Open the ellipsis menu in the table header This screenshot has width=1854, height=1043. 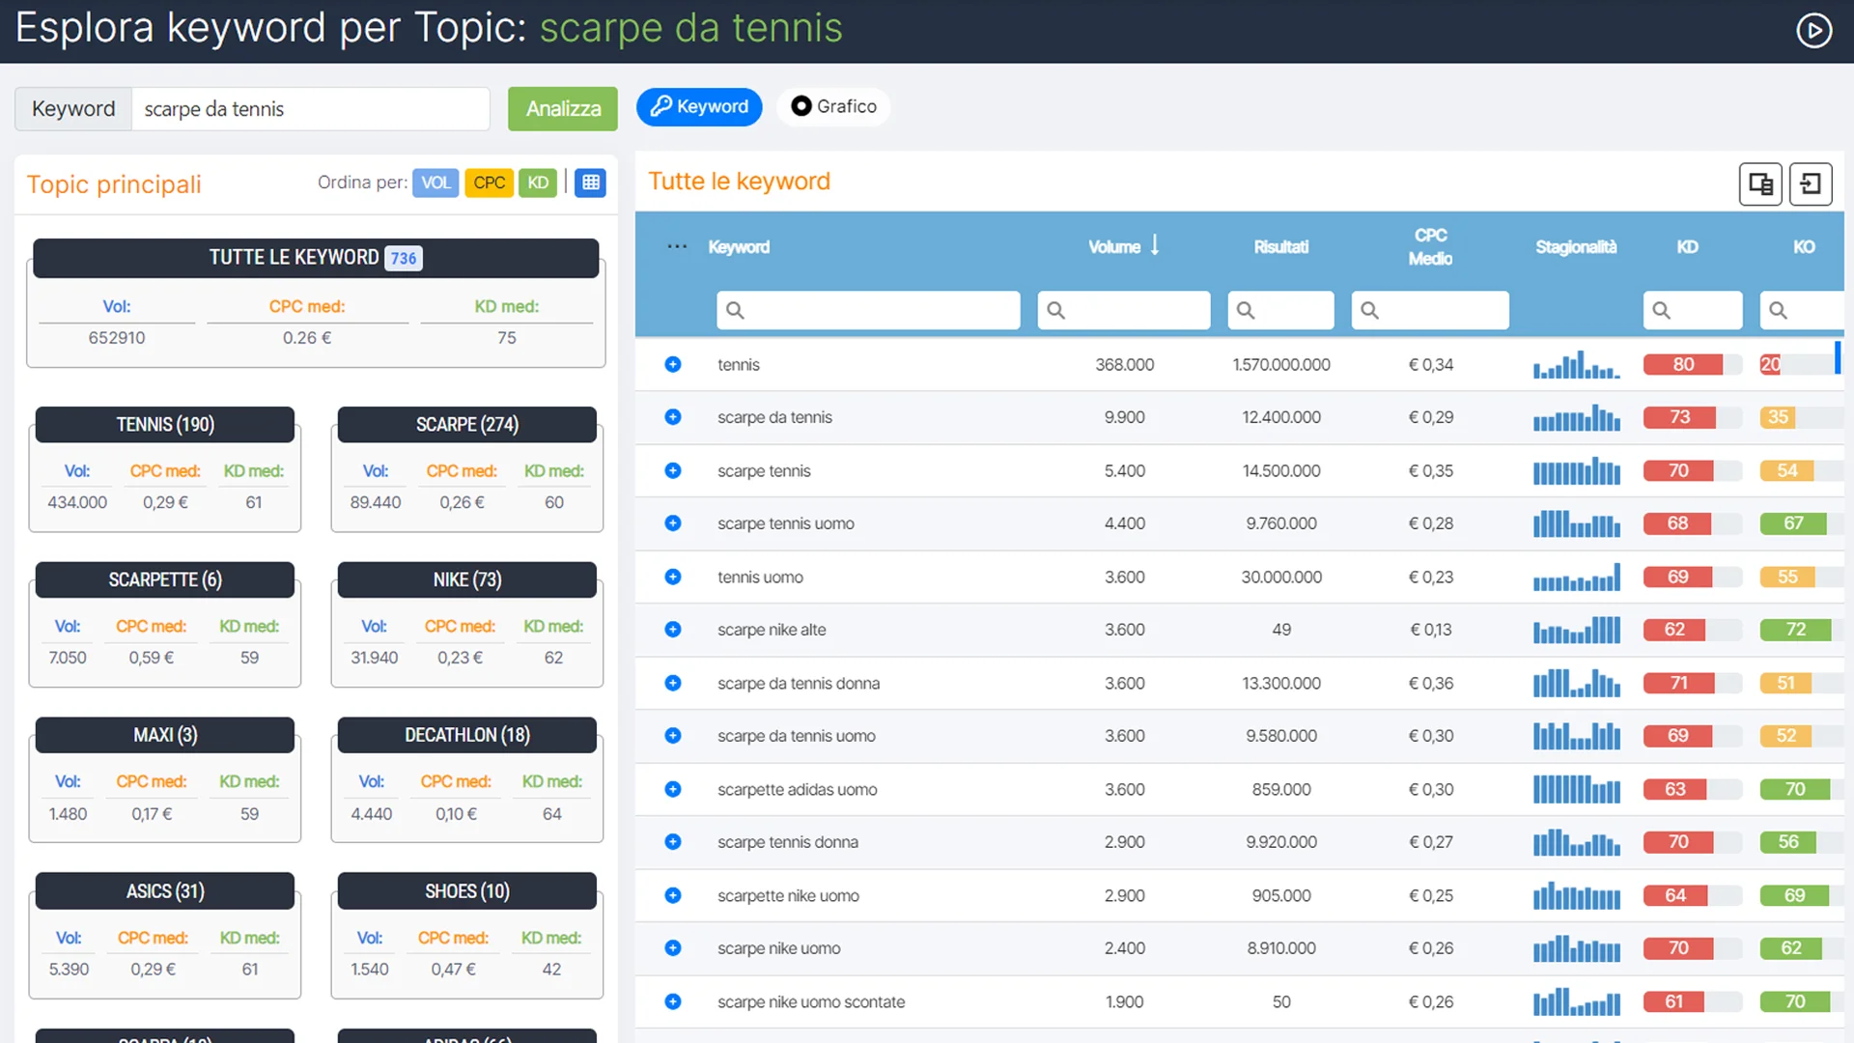click(675, 246)
